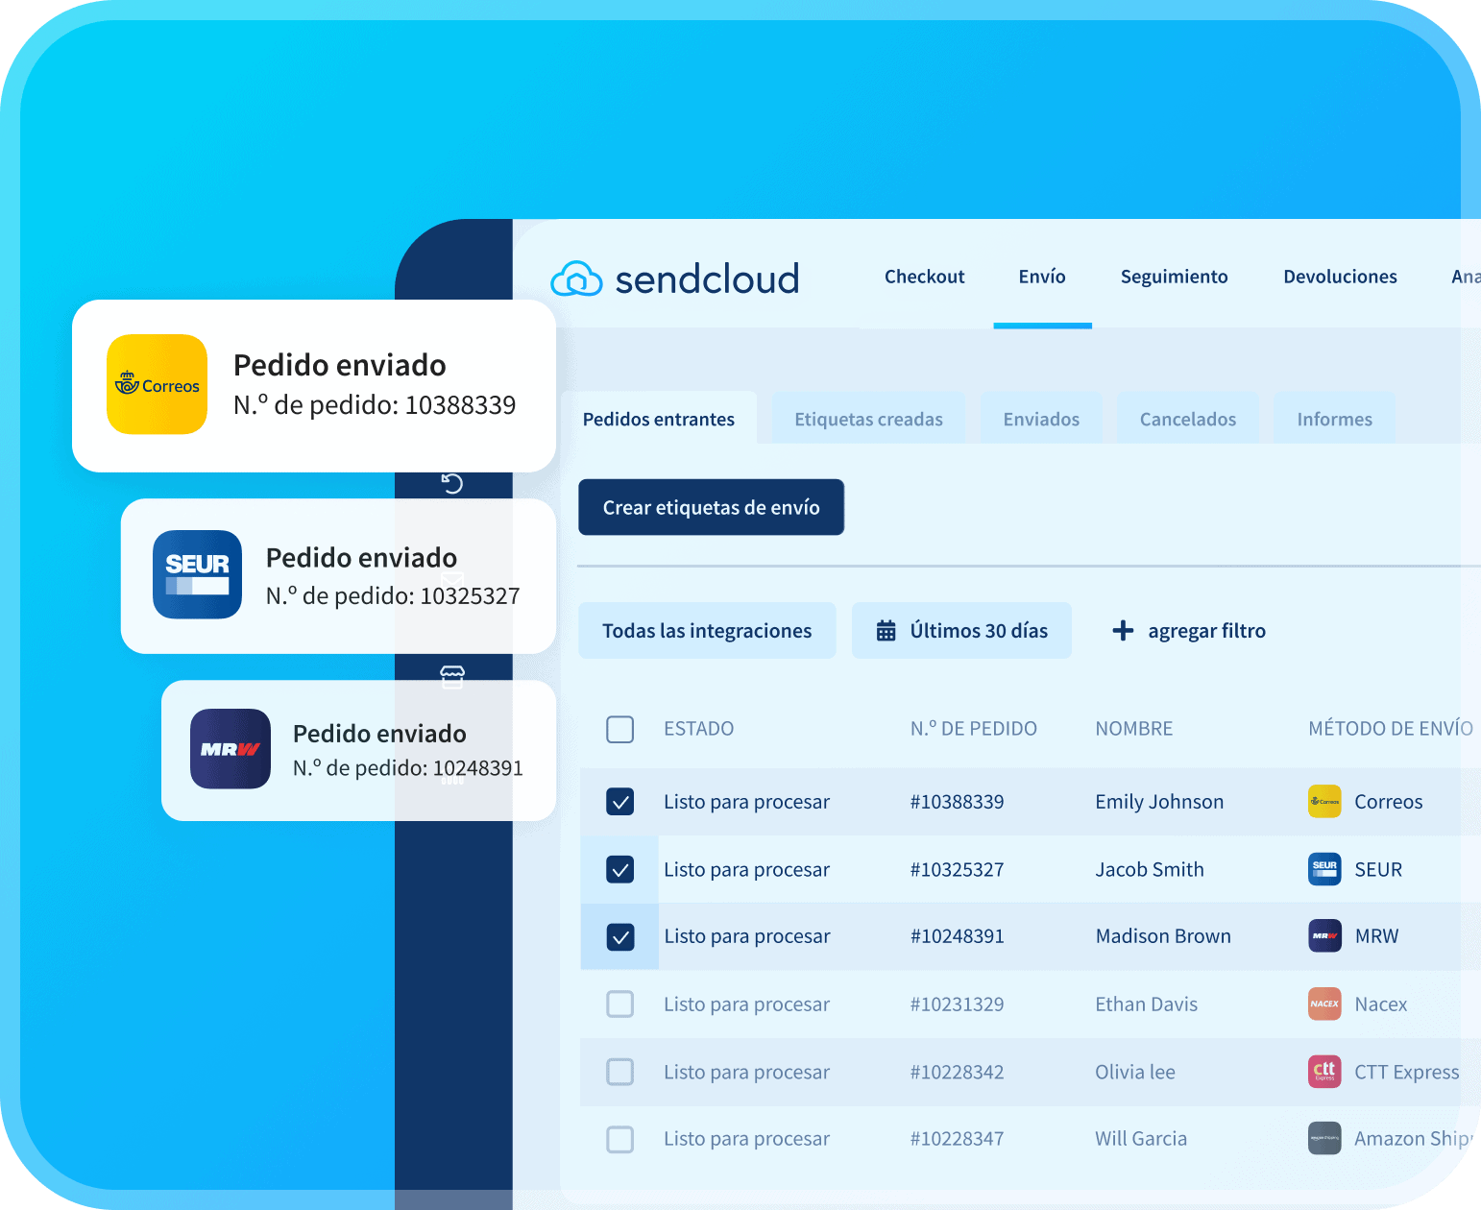Click N.º de pedido: 10388339 in the Correos card
This screenshot has width=1481, height=1210.
tap(375, 405)
